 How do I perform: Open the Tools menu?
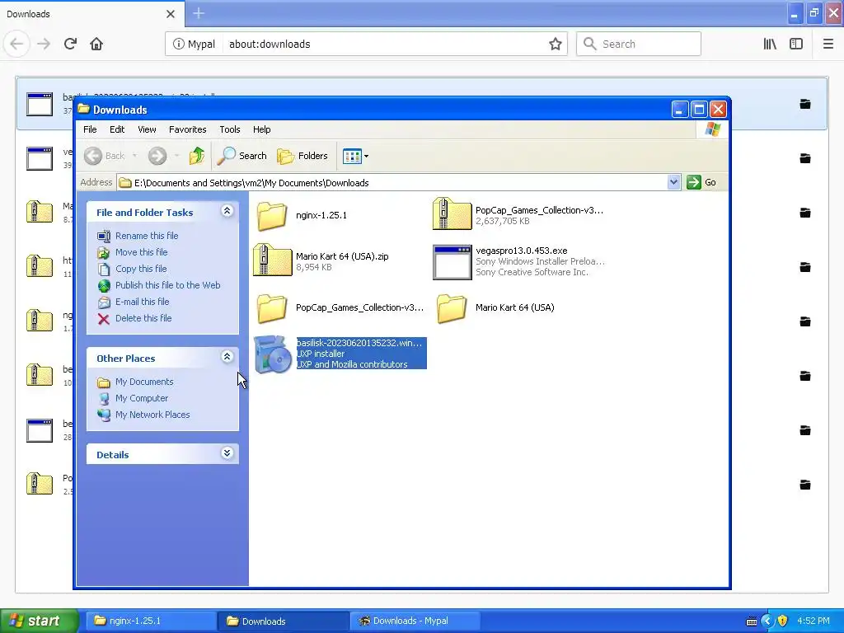click(229, 129)
